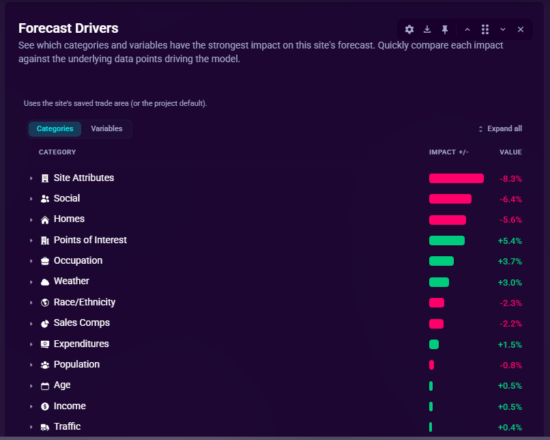Image resolution: width=550 pixels, height=440 pixels.
Task: Select the +1.5% Expenditures value
Action: pyautogui.click(x=510, y=345)
